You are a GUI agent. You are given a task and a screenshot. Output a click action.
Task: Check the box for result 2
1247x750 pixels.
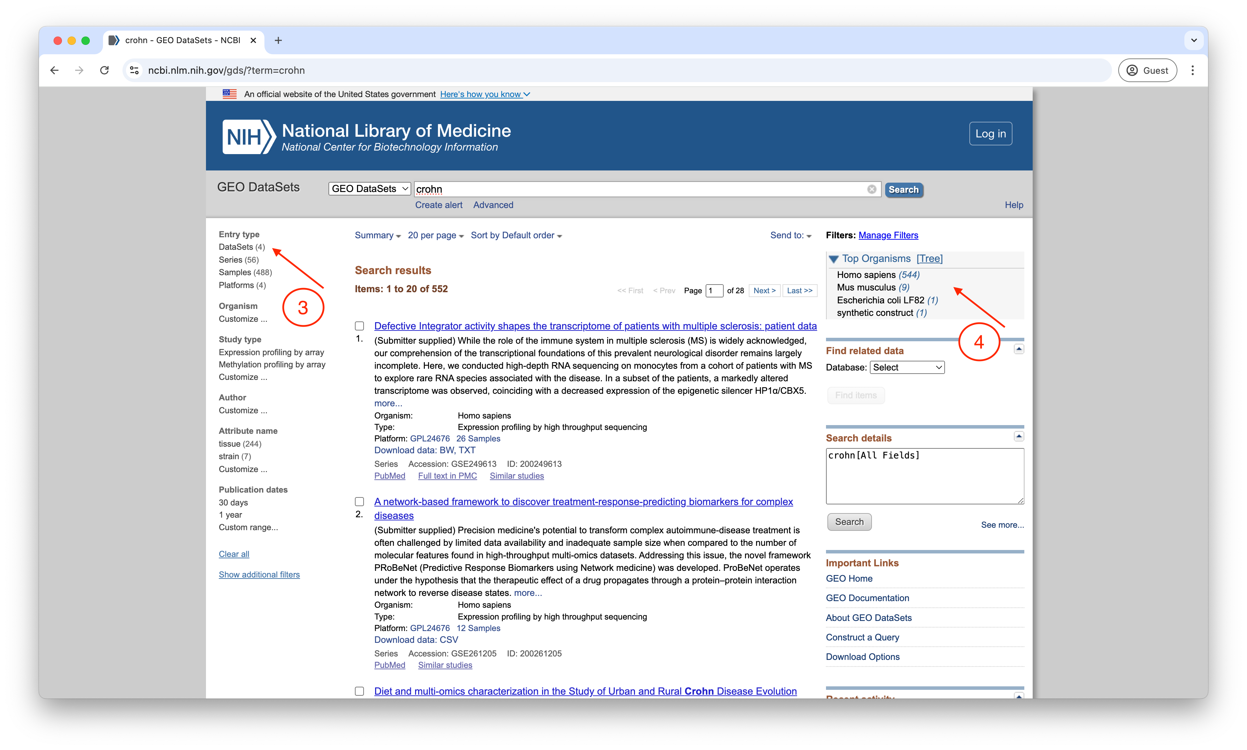pyautogui.click(x=359, y=501)
